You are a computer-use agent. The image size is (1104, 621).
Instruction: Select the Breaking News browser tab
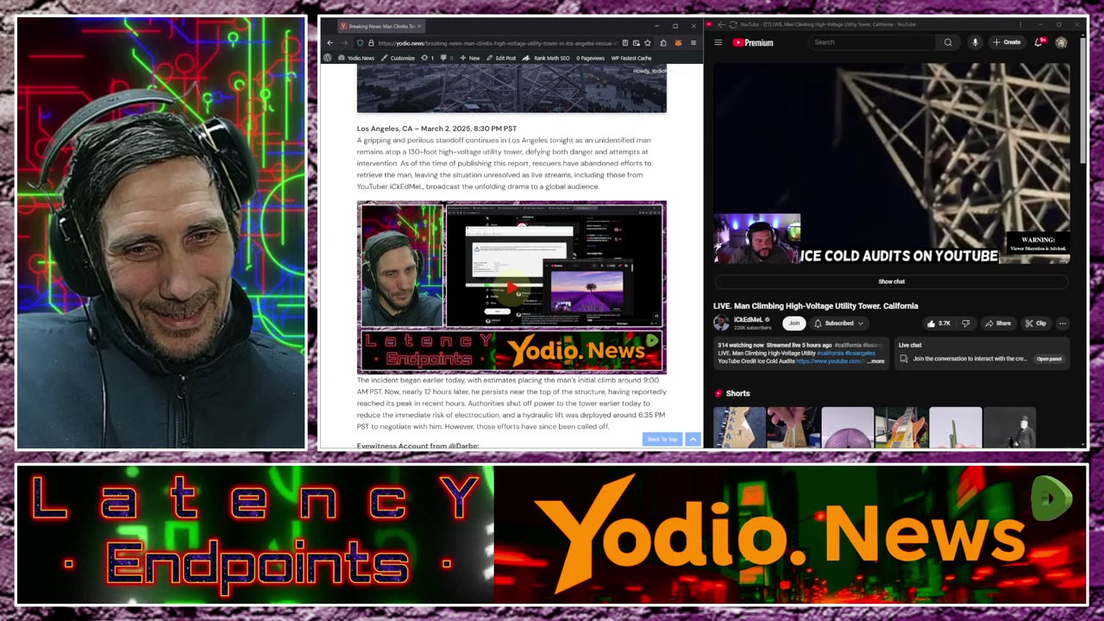click(x=380, y=26)
